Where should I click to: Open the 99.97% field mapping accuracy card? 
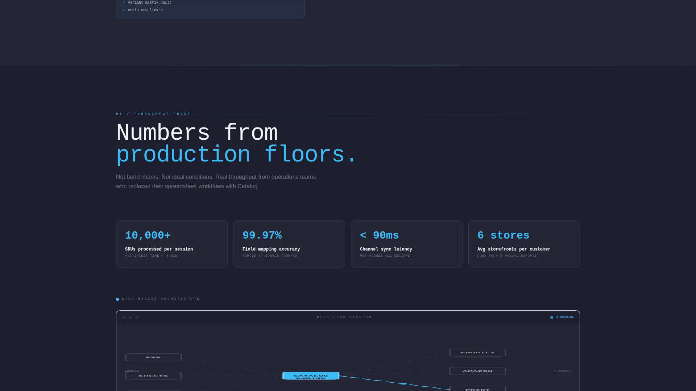(289, 244)
